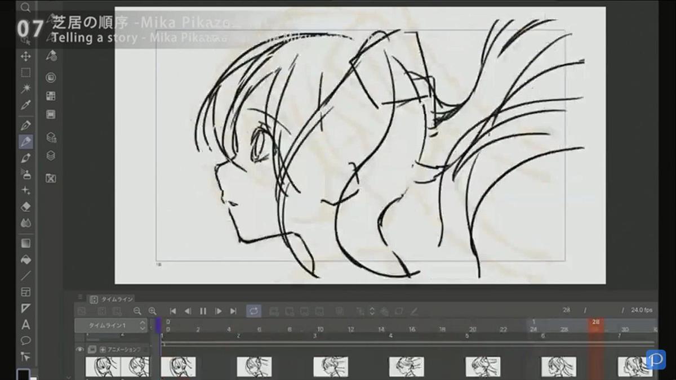Select the Auto Select magic wand tool
This screenshot has width=676, height=380.
(x=25, y=89)
